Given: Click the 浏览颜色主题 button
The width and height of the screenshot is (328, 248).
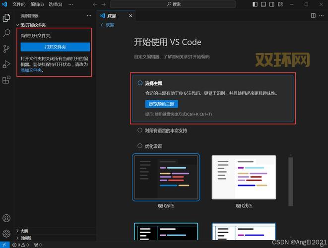Looking at the screenshot, I should (161, 104).
